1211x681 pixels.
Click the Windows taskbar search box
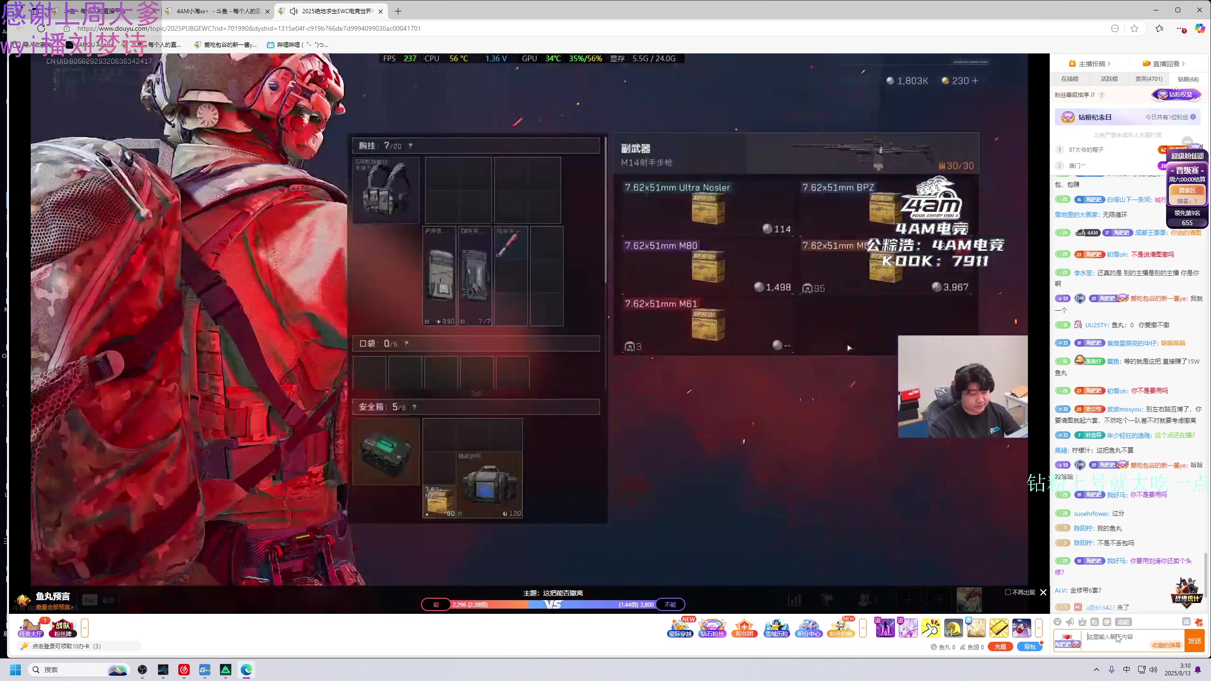click(x=79, y=670)
